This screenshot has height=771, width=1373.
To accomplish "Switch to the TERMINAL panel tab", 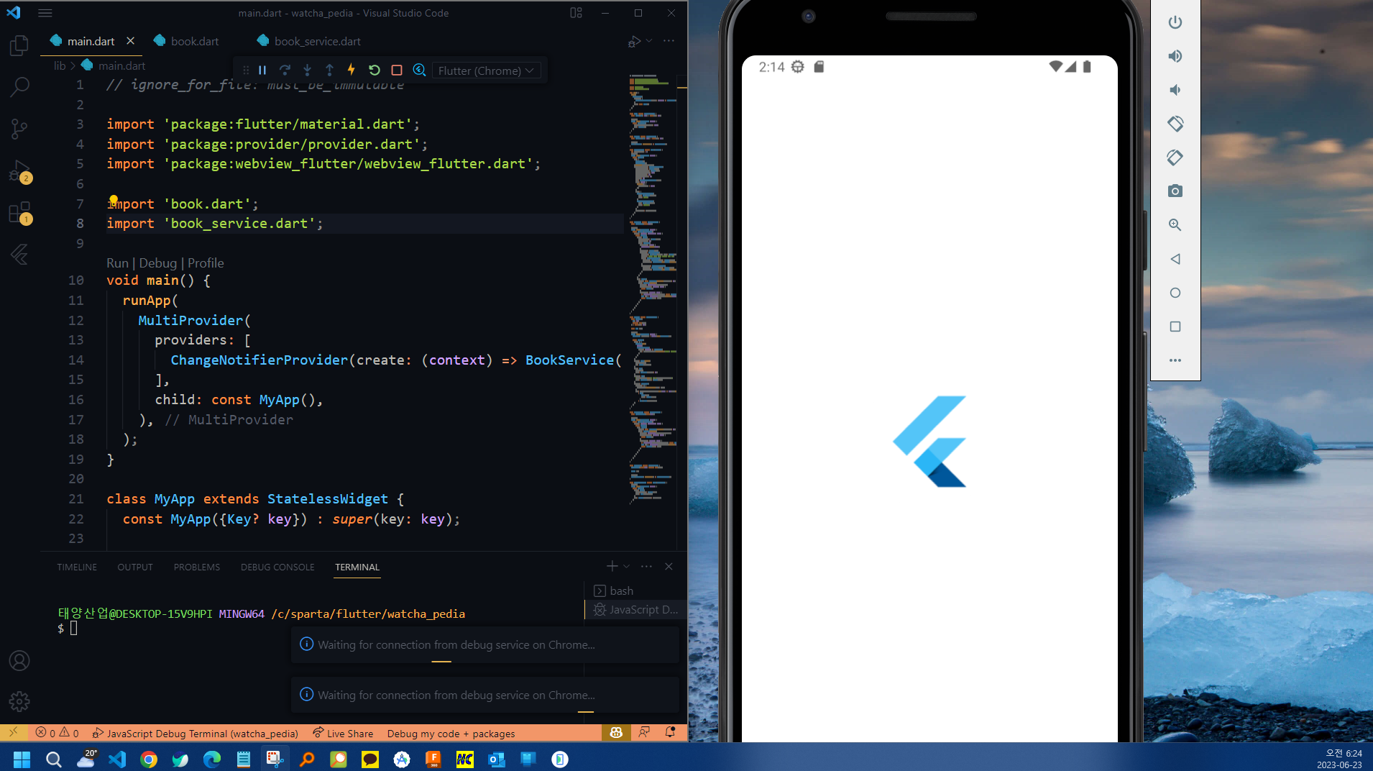I will (357, 567).
